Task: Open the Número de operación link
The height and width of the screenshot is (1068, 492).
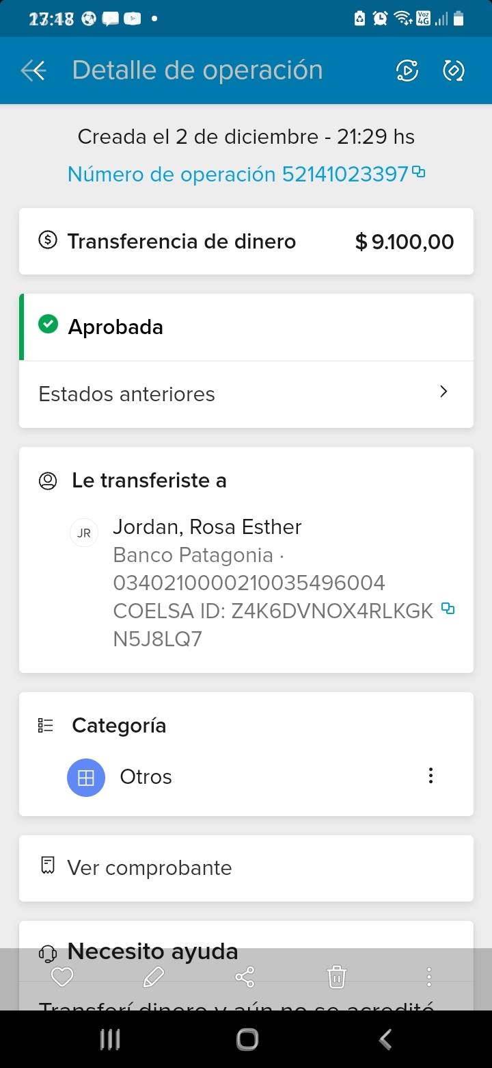Action: [238, 174]
